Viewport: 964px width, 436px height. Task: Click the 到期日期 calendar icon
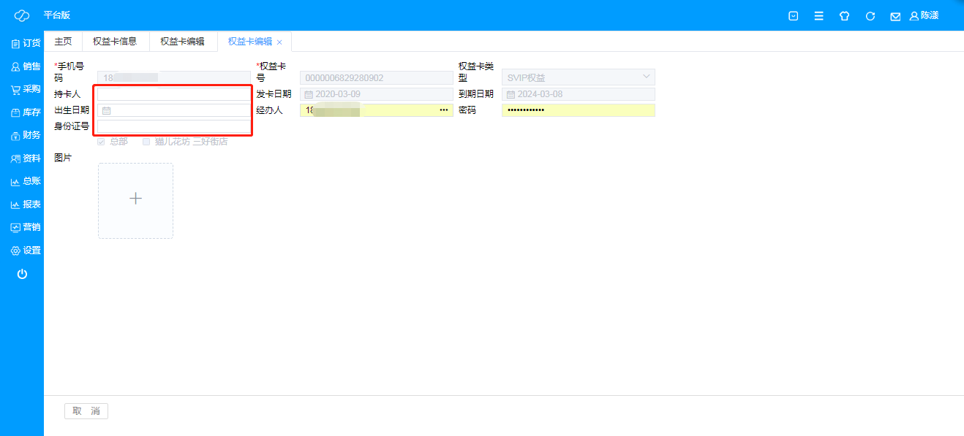point(511,94)
